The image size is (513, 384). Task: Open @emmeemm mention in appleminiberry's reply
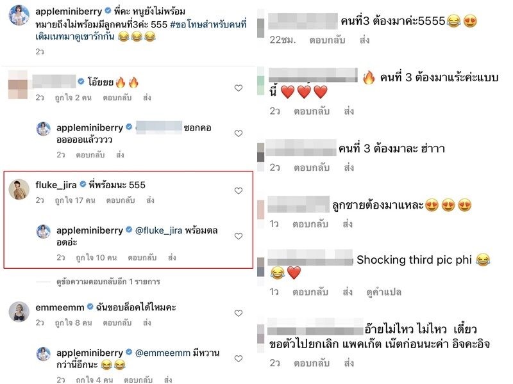click(x=163, y=353)
